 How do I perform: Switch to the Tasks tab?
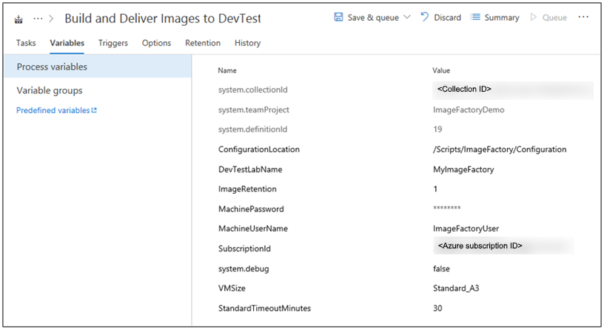26,43
